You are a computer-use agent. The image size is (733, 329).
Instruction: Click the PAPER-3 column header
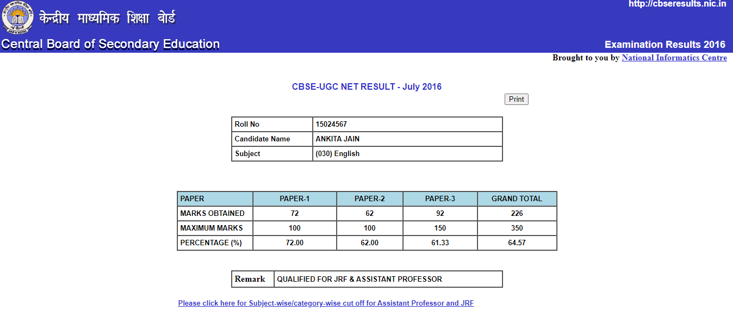tap(440, 199)
